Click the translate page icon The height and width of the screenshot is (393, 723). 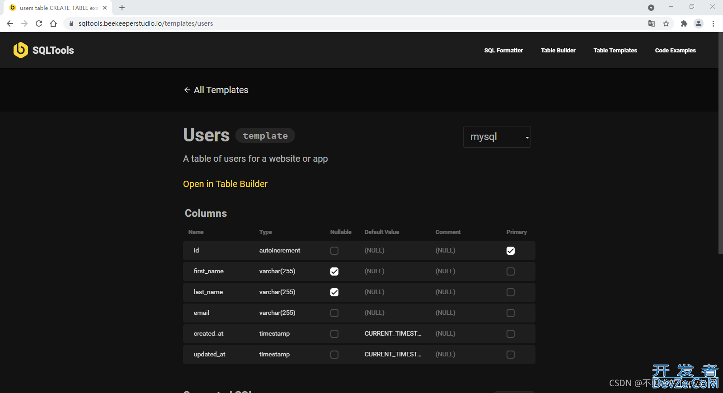tap(652, 23)
